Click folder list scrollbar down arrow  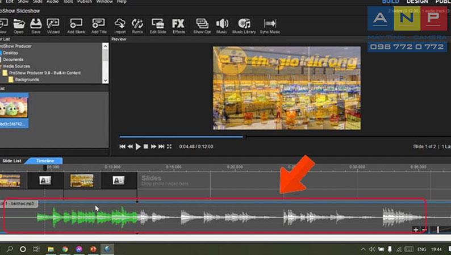(105, 81)
